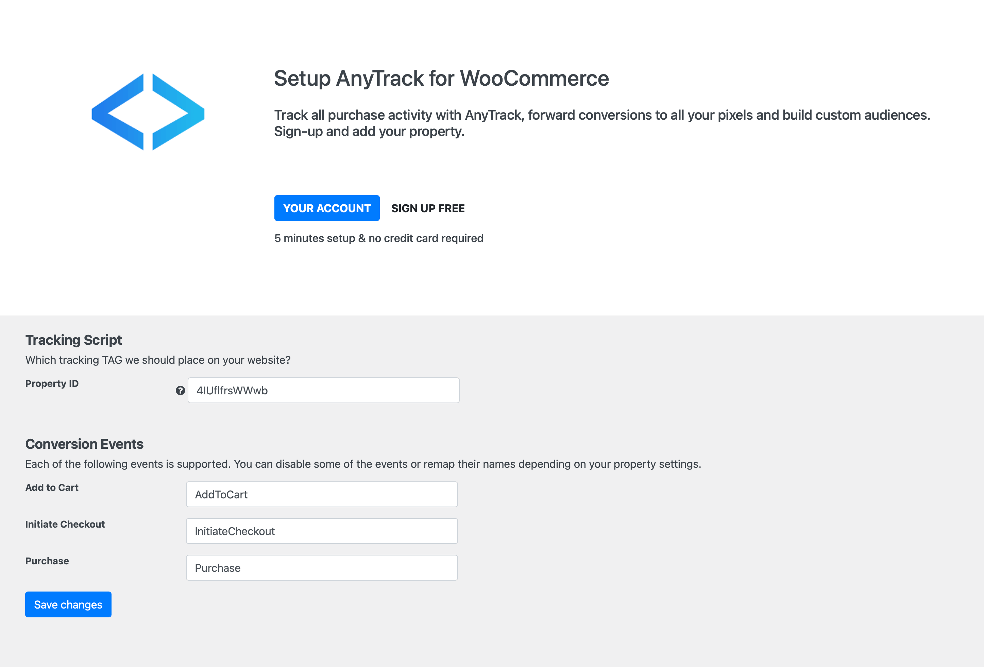Click the Conversion Events section heading
The width and height of the screenshot is (984, 667).
pyautogui.click(x=84, y=444)
